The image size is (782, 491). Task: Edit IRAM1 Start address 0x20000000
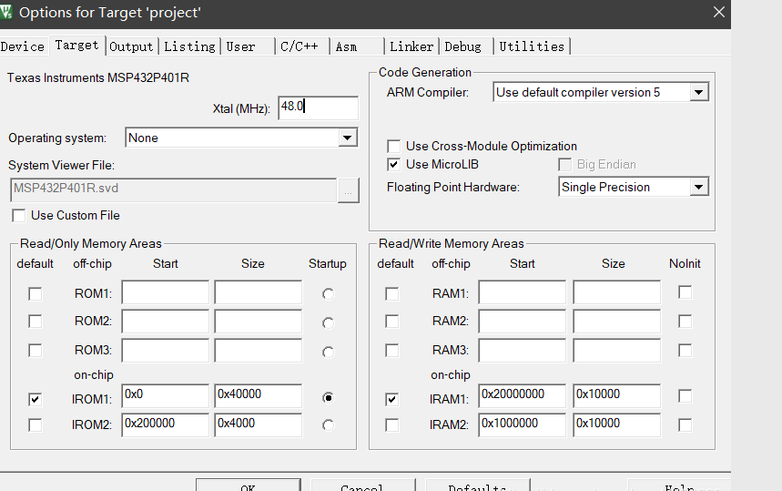coord(523,395)
